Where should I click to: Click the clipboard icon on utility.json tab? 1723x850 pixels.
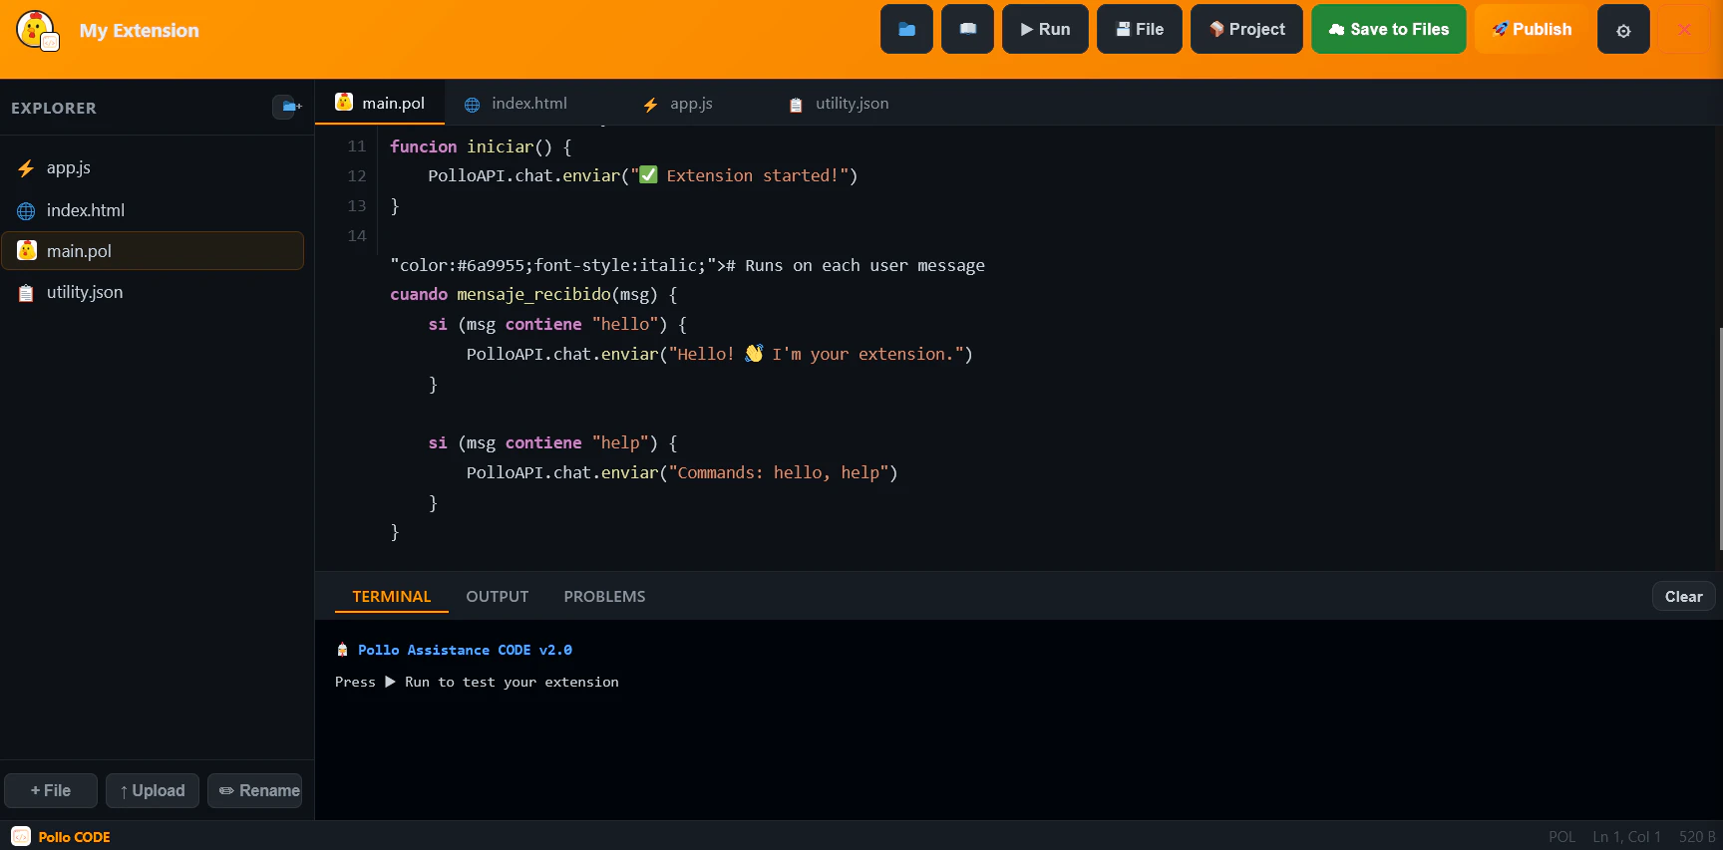coord(796,105)
